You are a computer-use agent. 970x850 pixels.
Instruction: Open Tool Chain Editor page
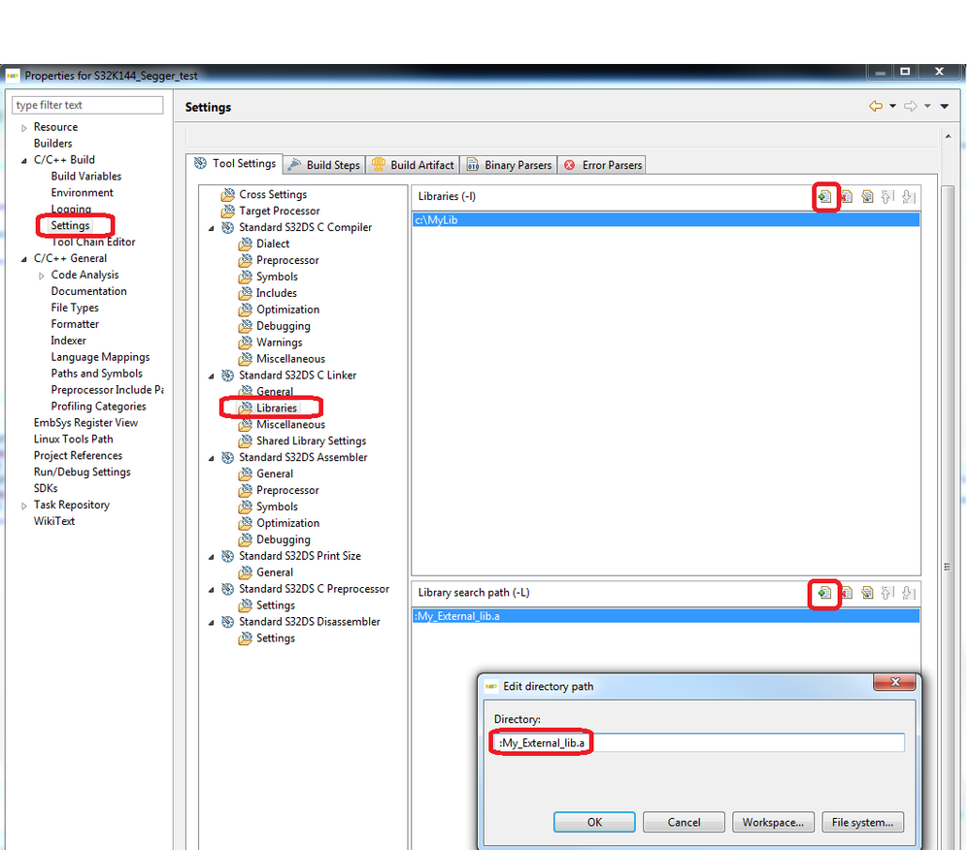tap(93, 242)
